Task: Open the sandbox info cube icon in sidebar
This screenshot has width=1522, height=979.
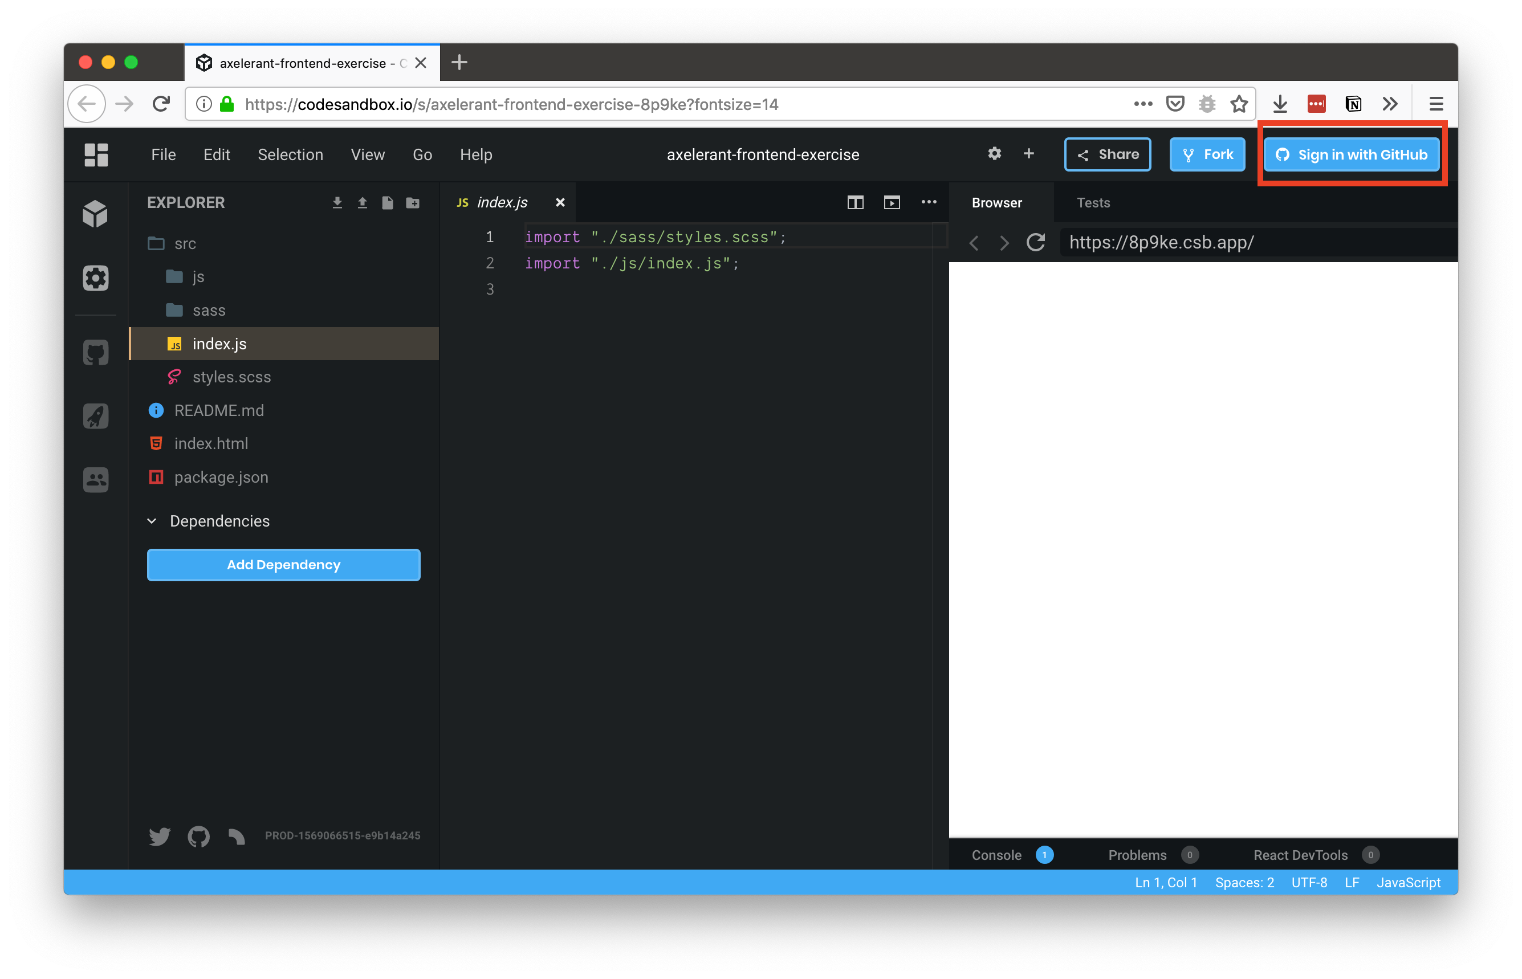Action: [95, 214]
